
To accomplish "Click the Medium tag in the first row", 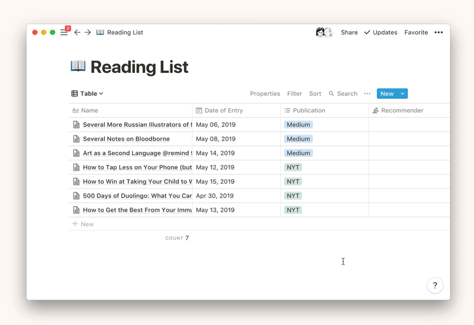I will pyautogui.click(x=298, y=125).
